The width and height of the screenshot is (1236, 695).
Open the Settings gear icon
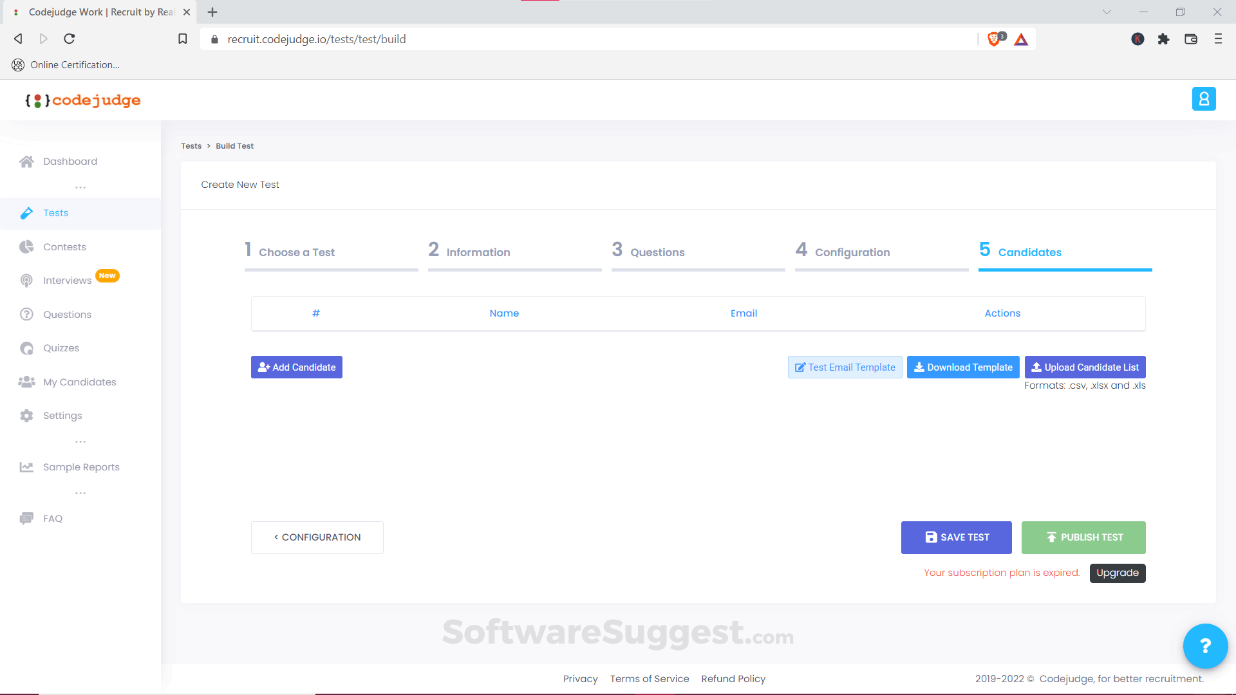tap(26, 415)
